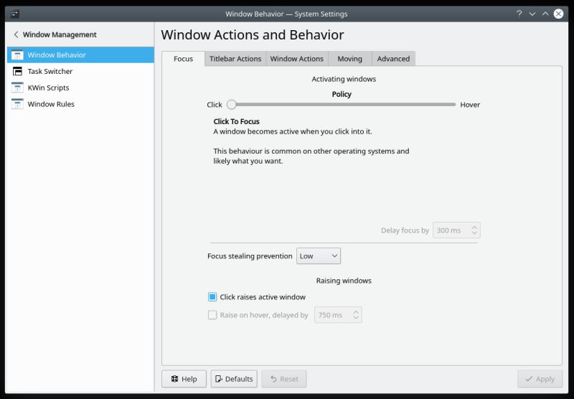Click the KWin Scripts sidebar icon
Viewport: 574px width, 399px height.
(x=17, y=88)
